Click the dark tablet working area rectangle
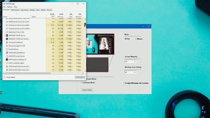The height and width of the screenshot is (118, 210). point(97,65)
